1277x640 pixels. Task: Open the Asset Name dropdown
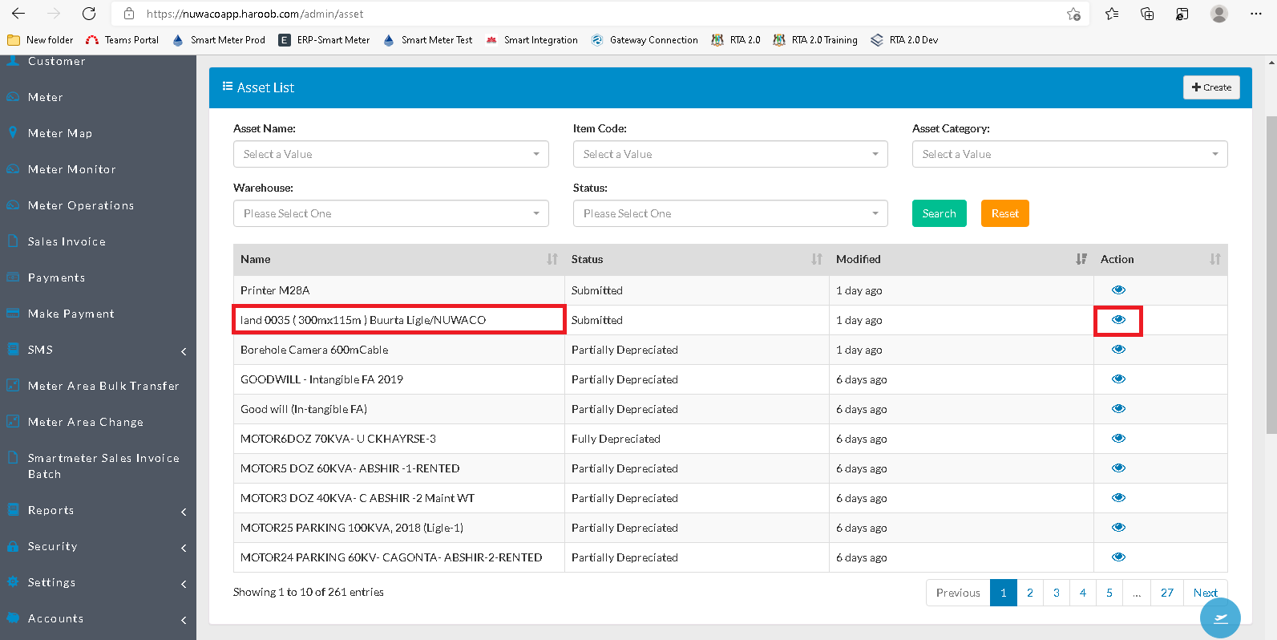[x=391, y=154]
